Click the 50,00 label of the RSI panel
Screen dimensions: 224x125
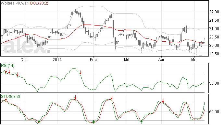(214, 83)
